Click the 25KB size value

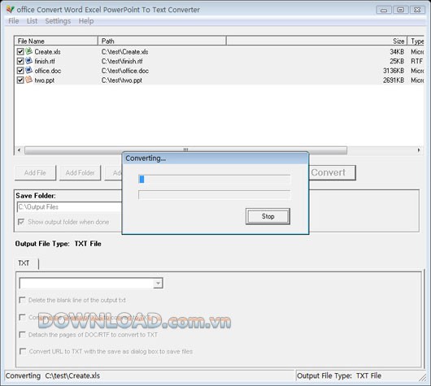(397, 61)
